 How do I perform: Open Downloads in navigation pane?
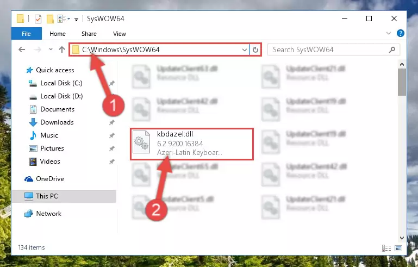[57, 122]
